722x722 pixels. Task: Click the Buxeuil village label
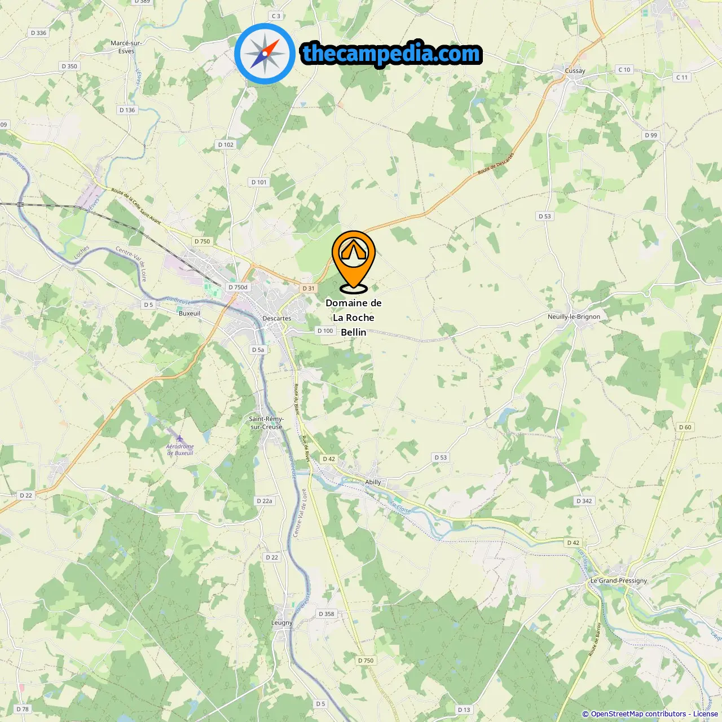(x=190, y=313)
